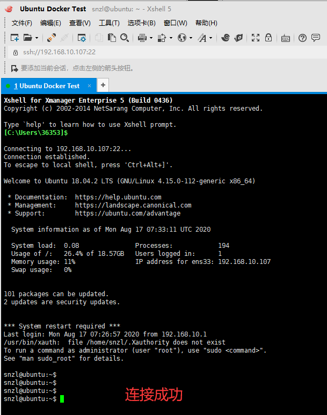The height and width of the screenshot is (415, 327).
Task: Click the Open Session folder icon
Action: (27, 38)
